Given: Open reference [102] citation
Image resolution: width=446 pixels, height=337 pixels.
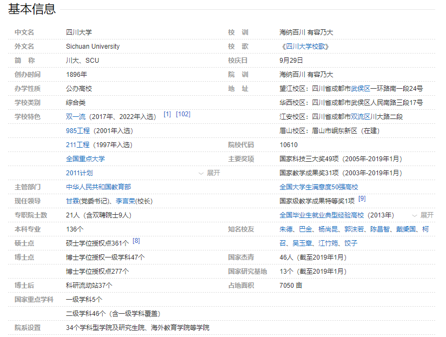Looking at the screenshot, I should pyautogui.click(x=183, y=114).
